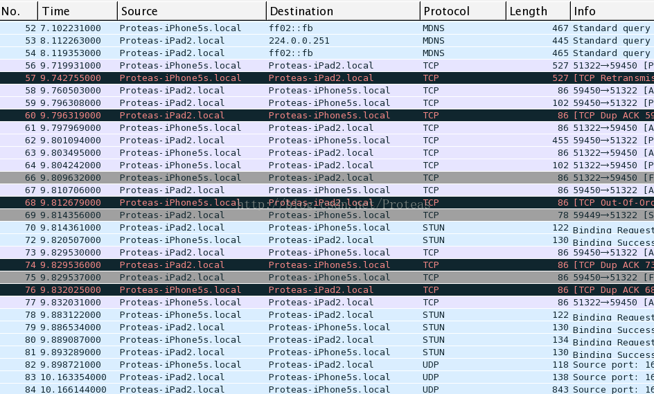
Task: Select STUN packet 78 row
Action: click(327, 315)
